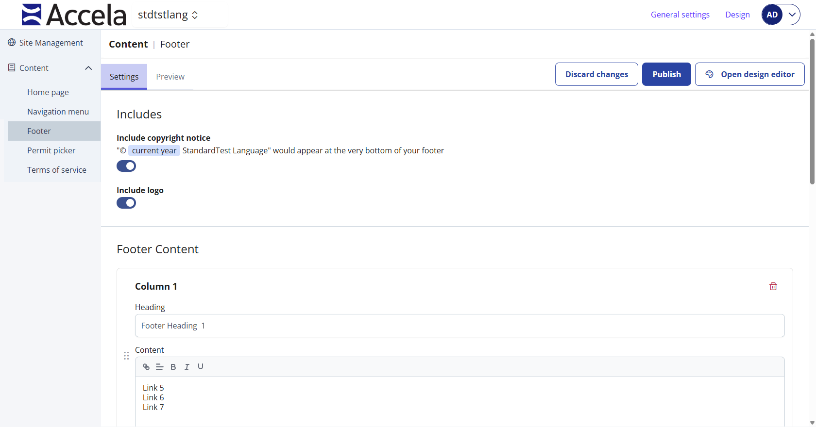Click the Footer Heading 1 input field
The width and height of the screenshot is (816, 427).
459,326
